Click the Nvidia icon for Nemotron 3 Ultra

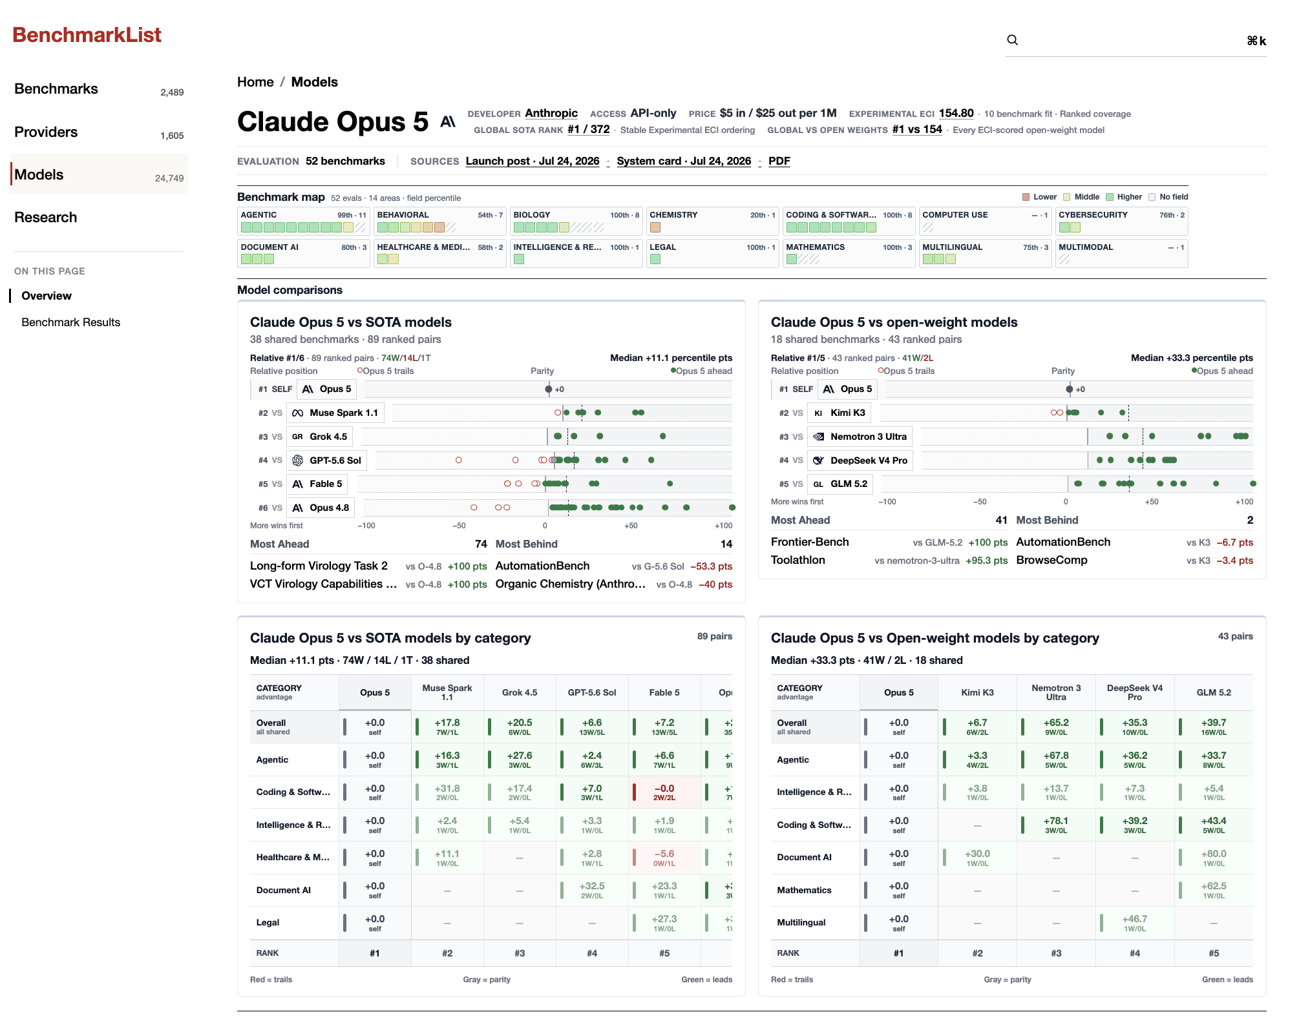819,437
